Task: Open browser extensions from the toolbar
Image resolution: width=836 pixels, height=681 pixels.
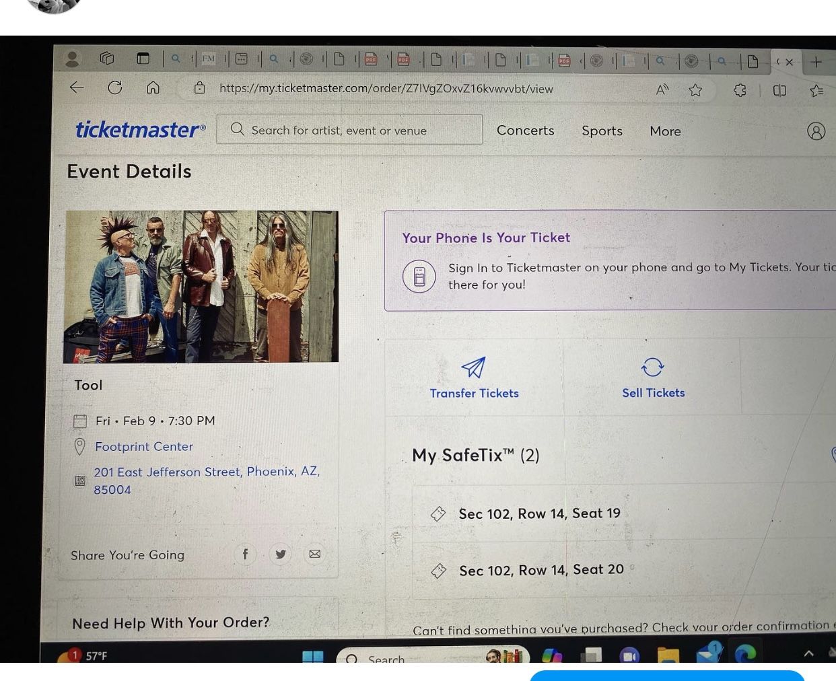Action: coord(740,89)
